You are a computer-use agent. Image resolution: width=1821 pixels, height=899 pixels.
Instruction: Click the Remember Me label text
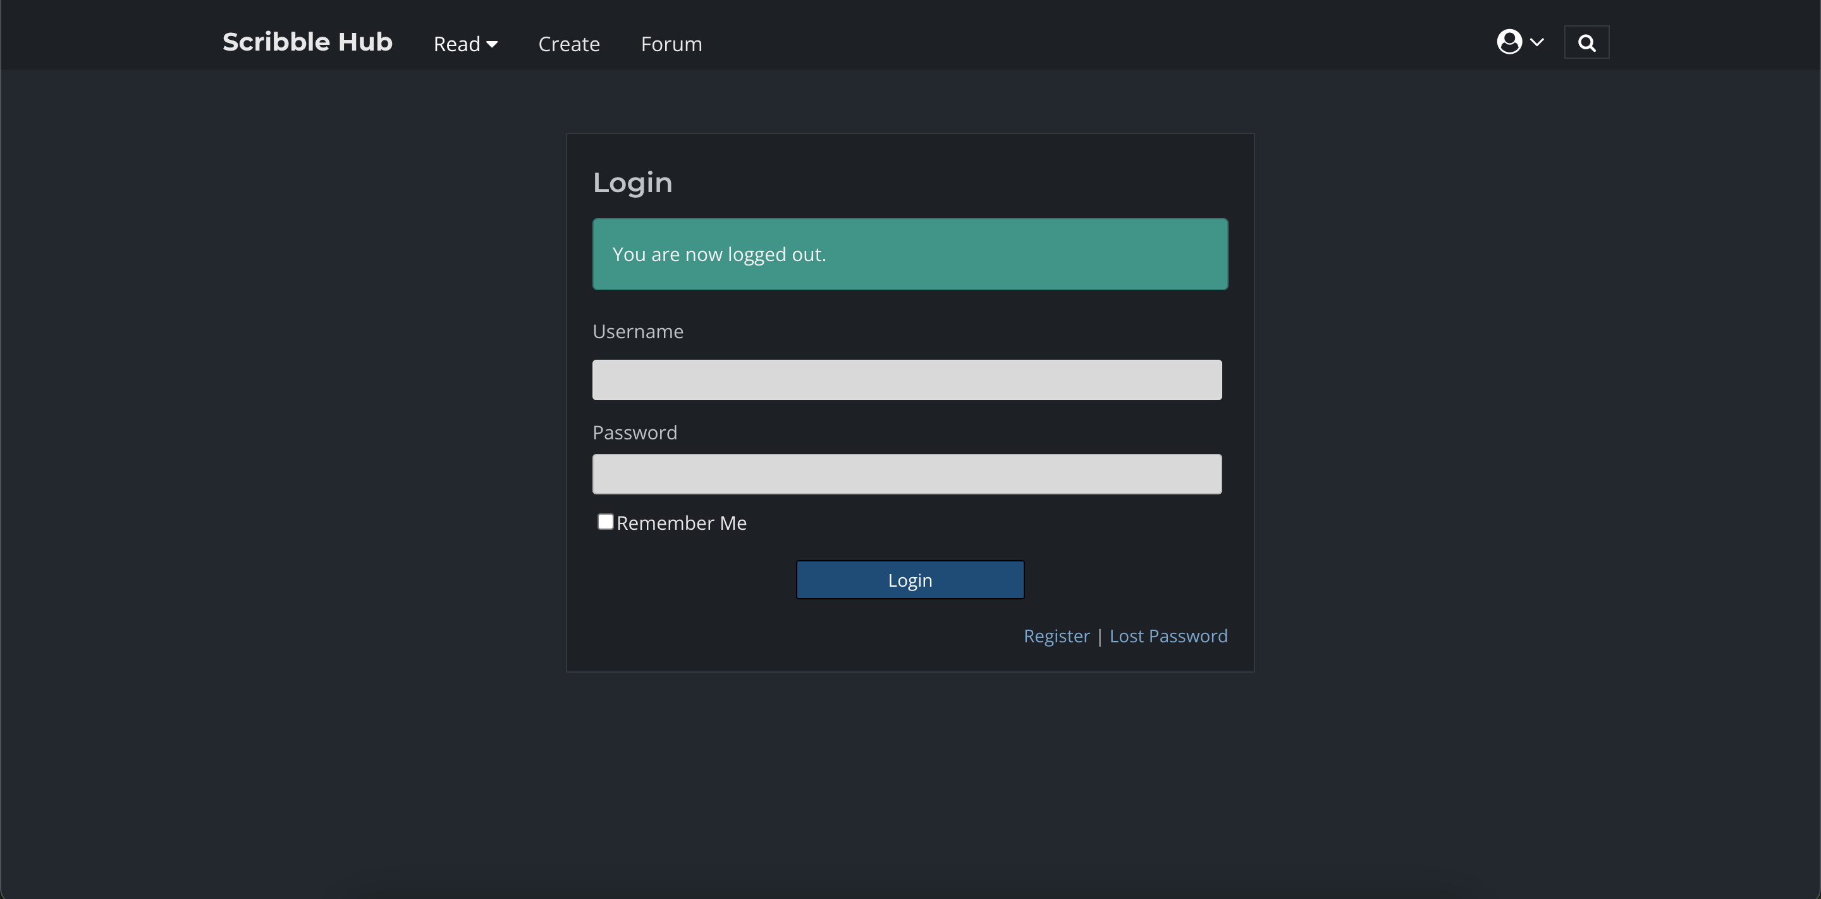click(682, 523)
